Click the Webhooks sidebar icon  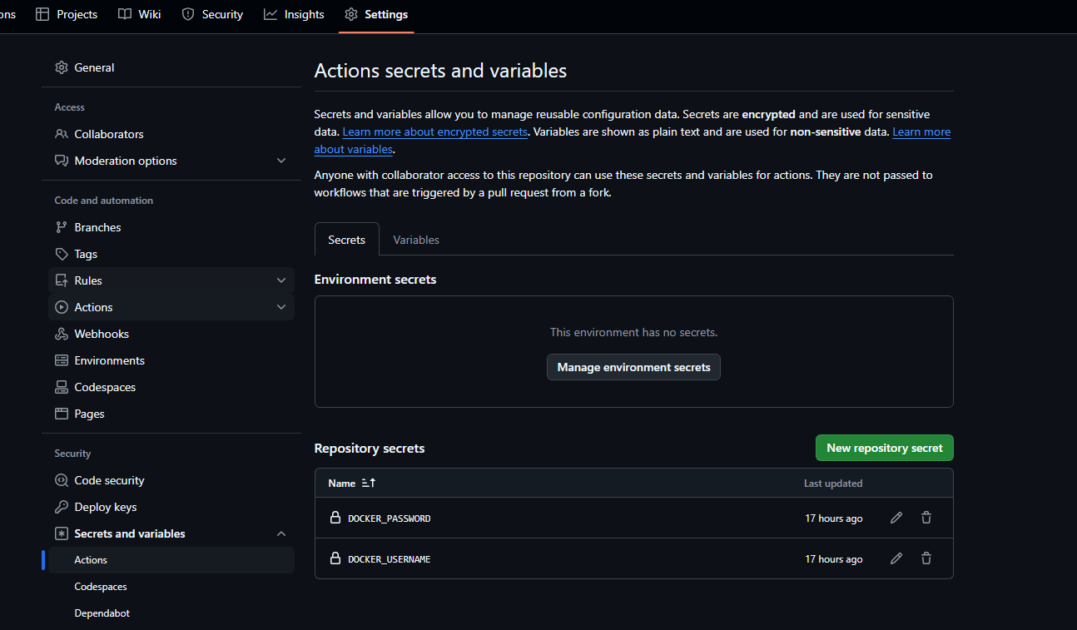61,333
